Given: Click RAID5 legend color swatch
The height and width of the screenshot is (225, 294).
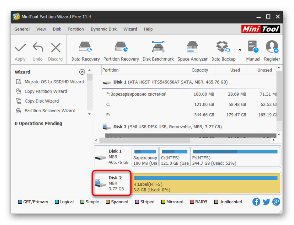Looking at the screenshot, I should (192, 202).
